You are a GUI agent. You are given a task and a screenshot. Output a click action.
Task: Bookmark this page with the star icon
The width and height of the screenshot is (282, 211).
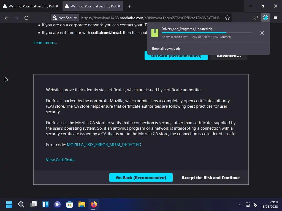(x=227, y=18)
